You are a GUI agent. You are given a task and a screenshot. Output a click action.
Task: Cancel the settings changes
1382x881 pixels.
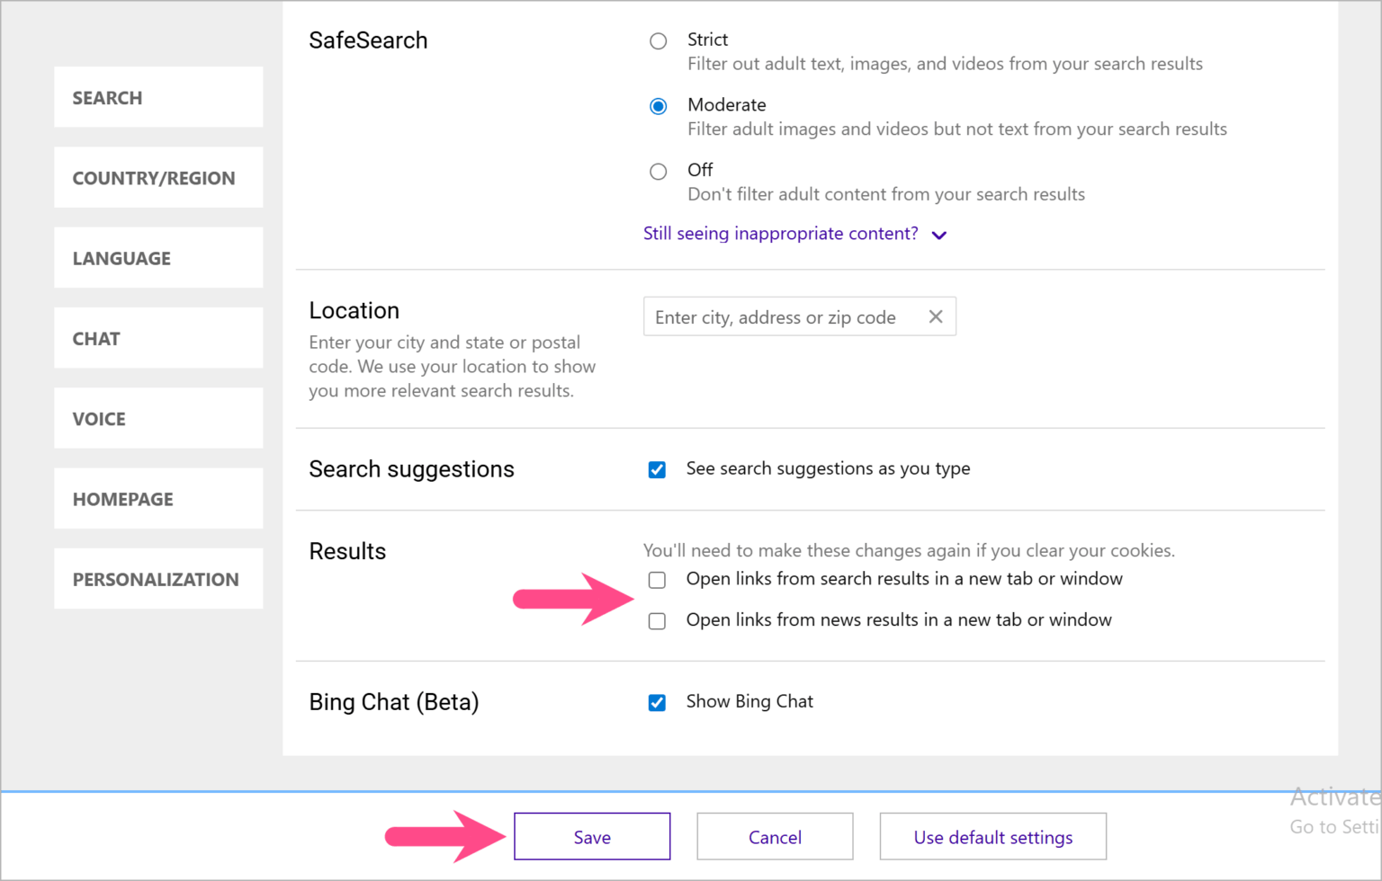click(775, 836)
